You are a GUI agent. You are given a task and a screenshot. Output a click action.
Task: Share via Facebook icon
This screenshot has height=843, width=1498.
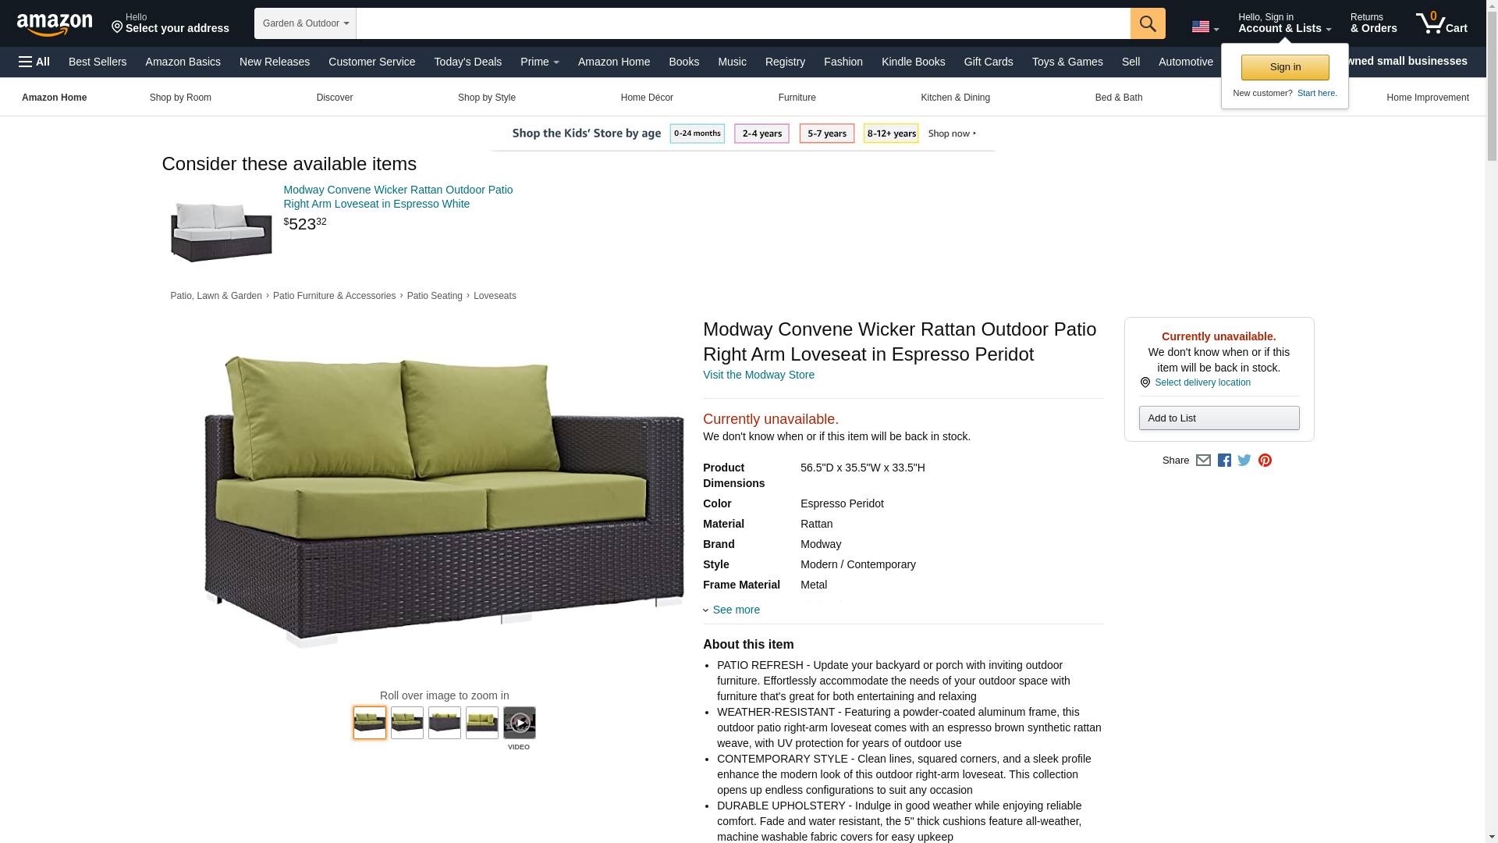click(1224, 461)
